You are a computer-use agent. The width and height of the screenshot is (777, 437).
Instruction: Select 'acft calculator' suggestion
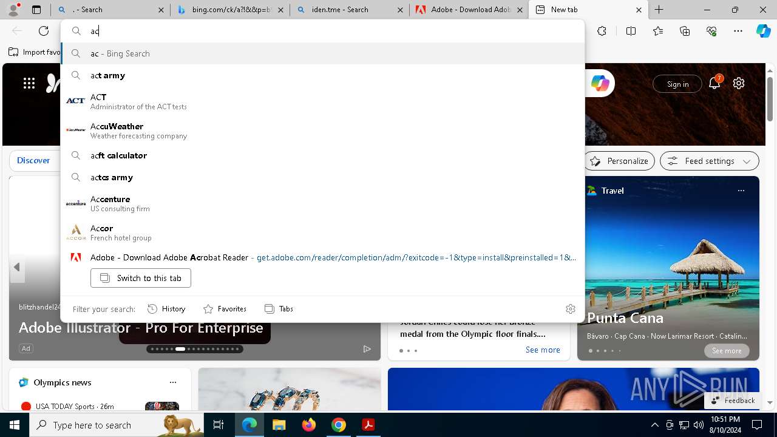(323, 155)
